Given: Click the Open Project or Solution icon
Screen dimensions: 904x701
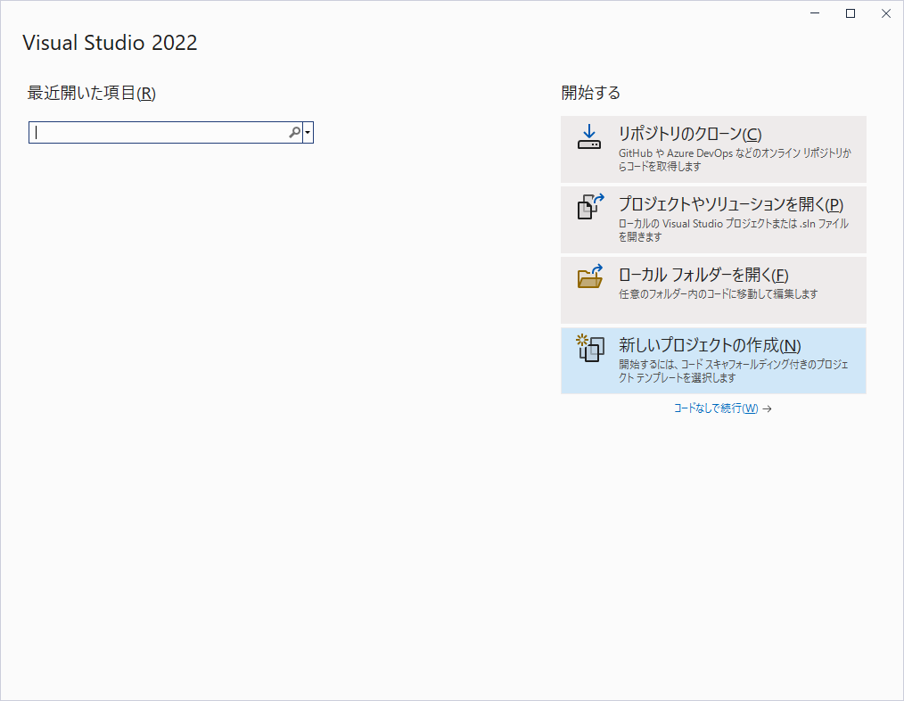Looking at the screenshot, I should coord(590,206).
